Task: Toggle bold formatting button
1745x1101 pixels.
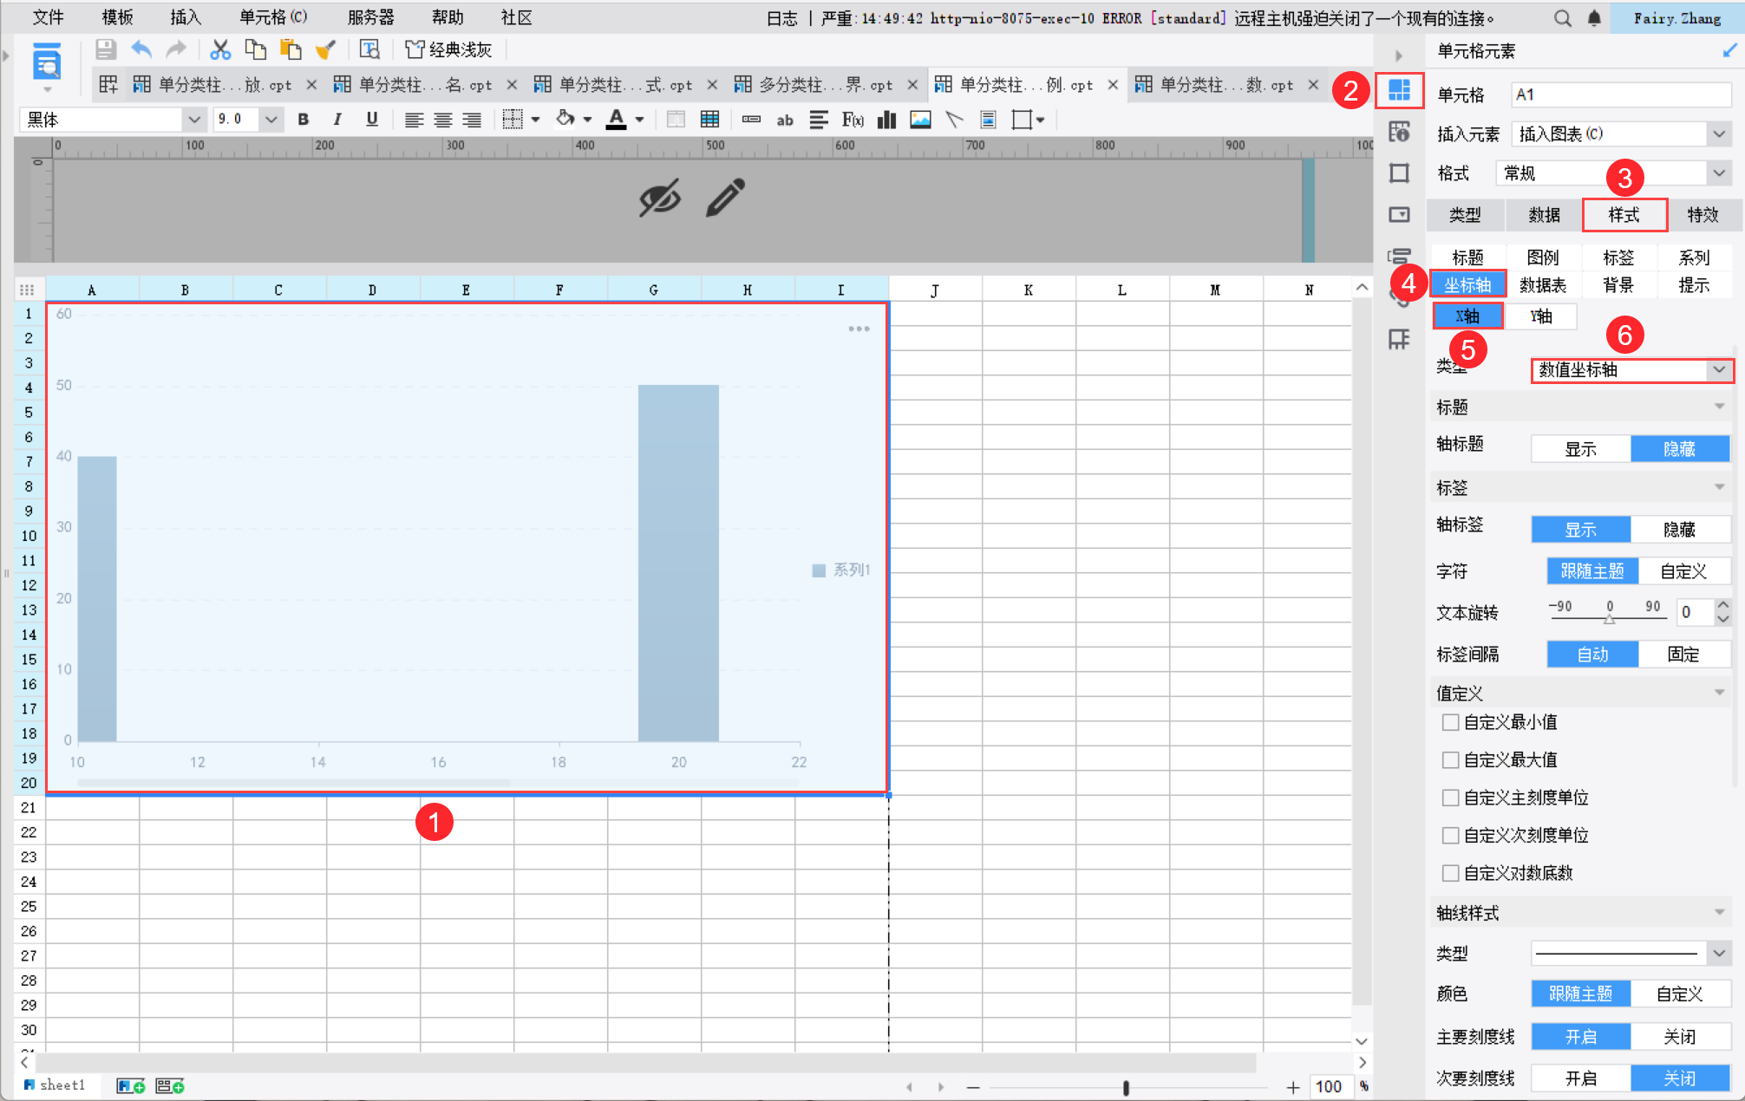Action: point(303,120)
